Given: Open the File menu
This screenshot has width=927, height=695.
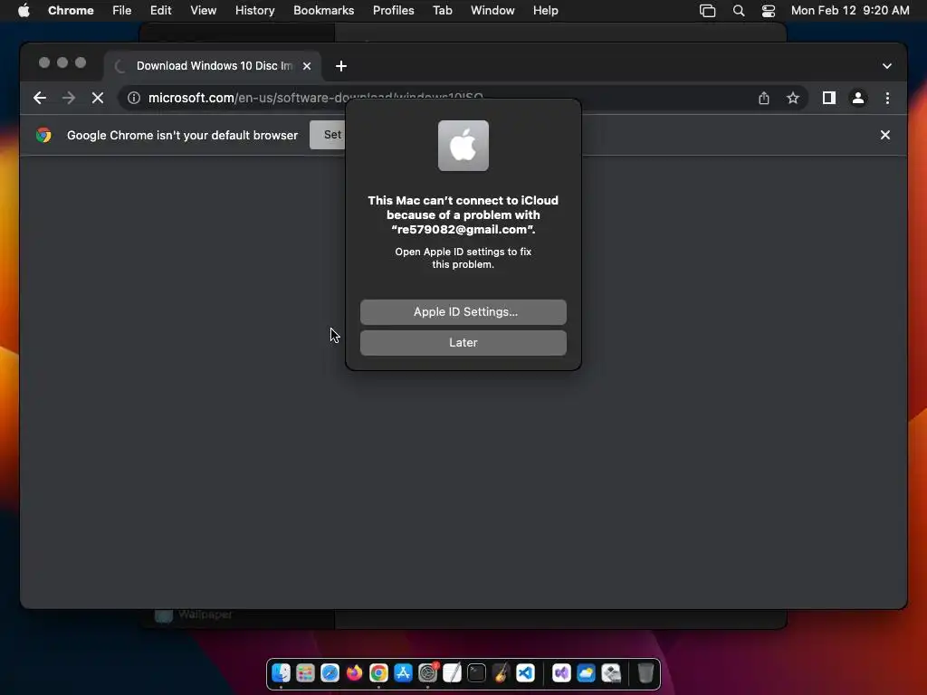Looking at the screenshot, I should (122, 11).
